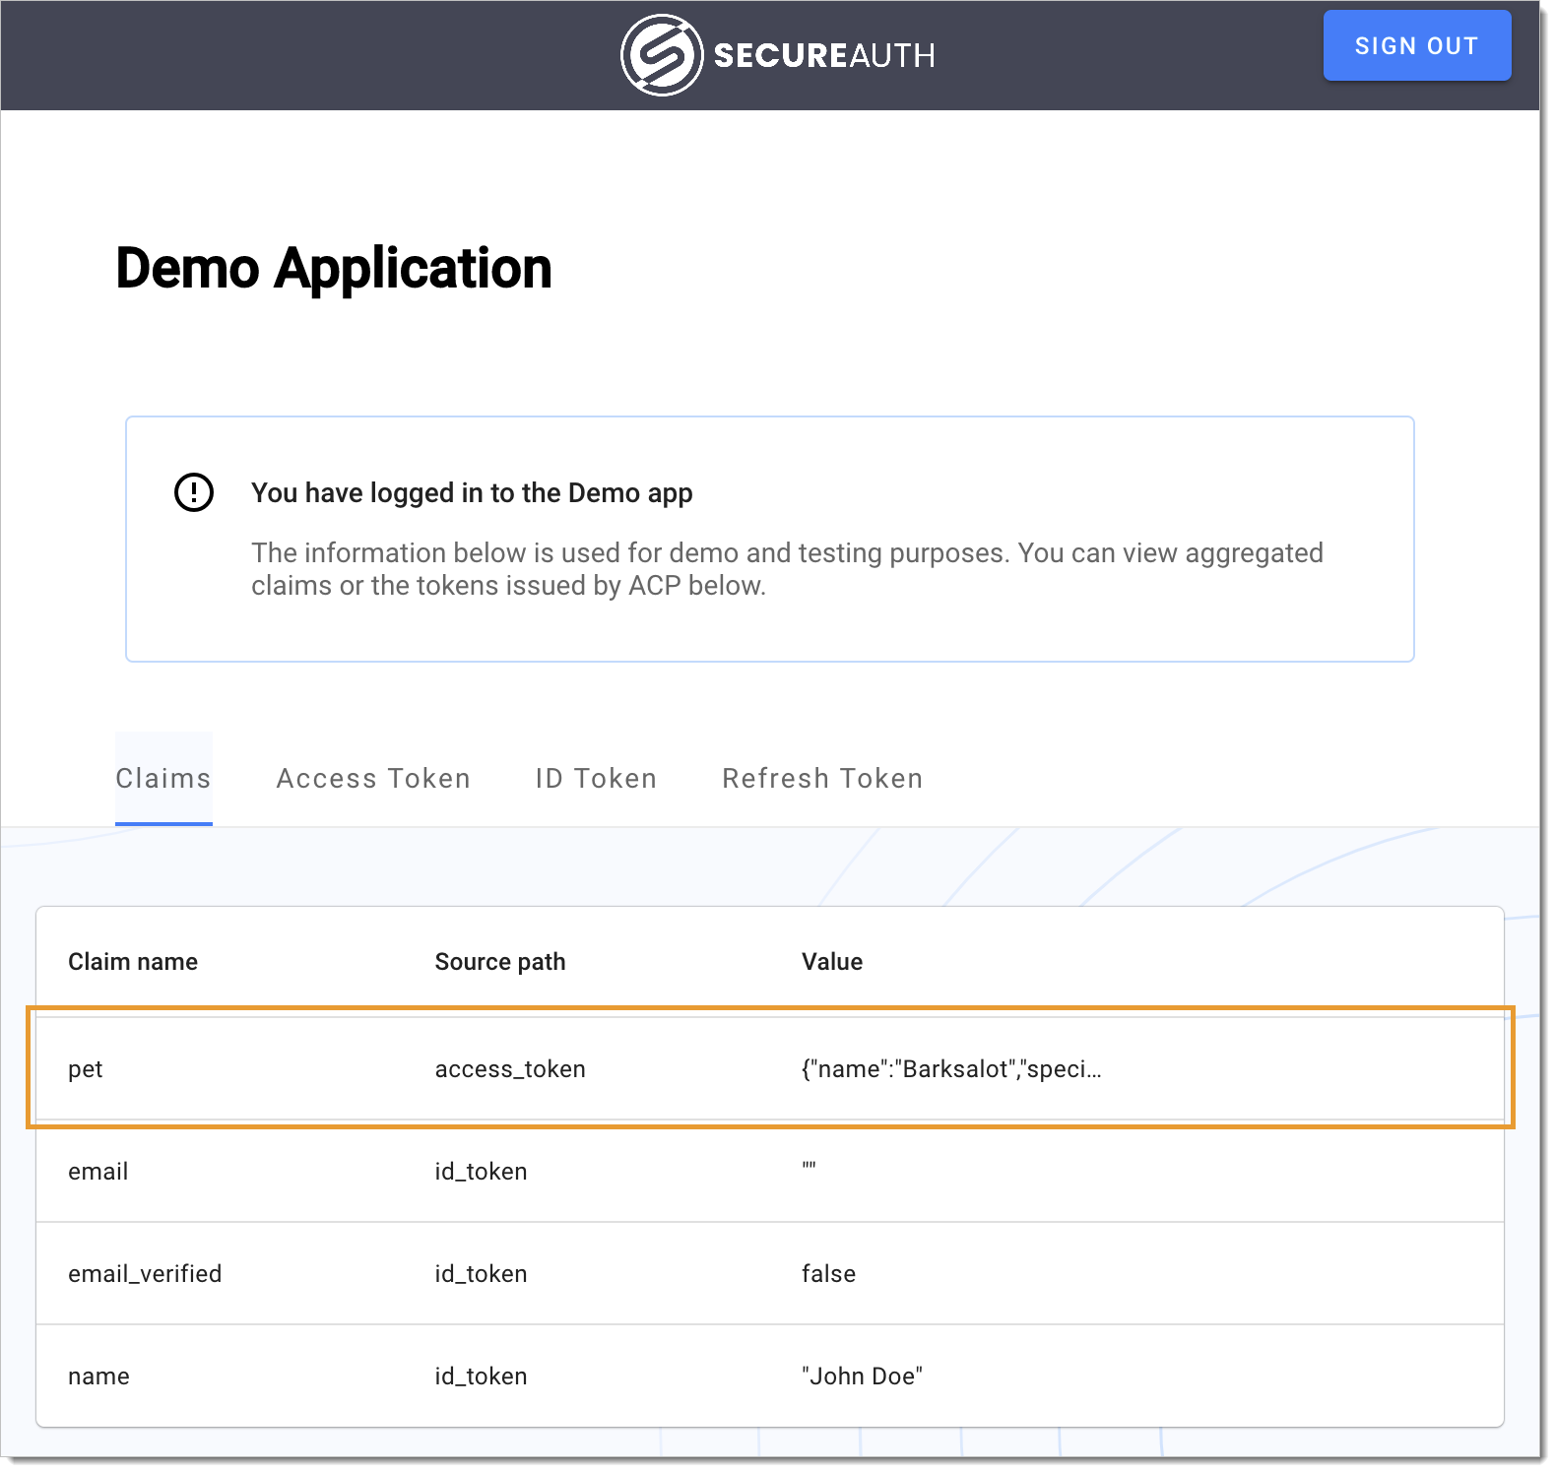
Task: Open the ID Token tab
Action: pos(596,778)
